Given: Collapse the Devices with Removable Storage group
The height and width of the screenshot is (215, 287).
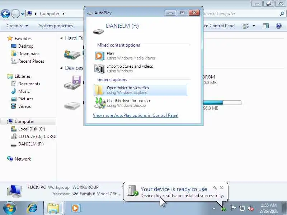Looking at the screenshot, I should coord(62,68).
